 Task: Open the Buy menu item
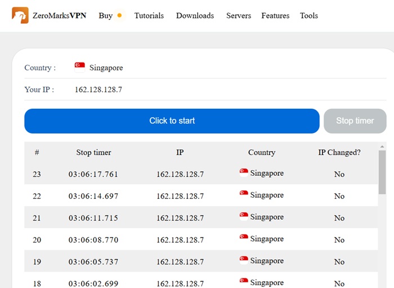pyautogui.click(x=106, y=16)
